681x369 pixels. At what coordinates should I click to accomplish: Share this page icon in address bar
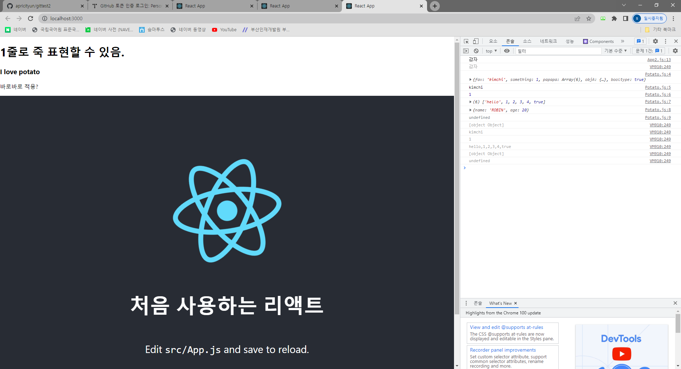(x=577, y=18)
